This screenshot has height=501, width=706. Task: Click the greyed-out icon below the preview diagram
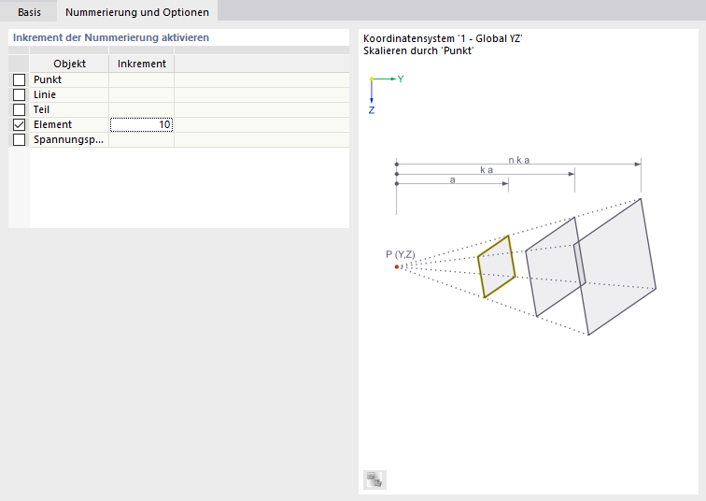(x=374, y=480)
